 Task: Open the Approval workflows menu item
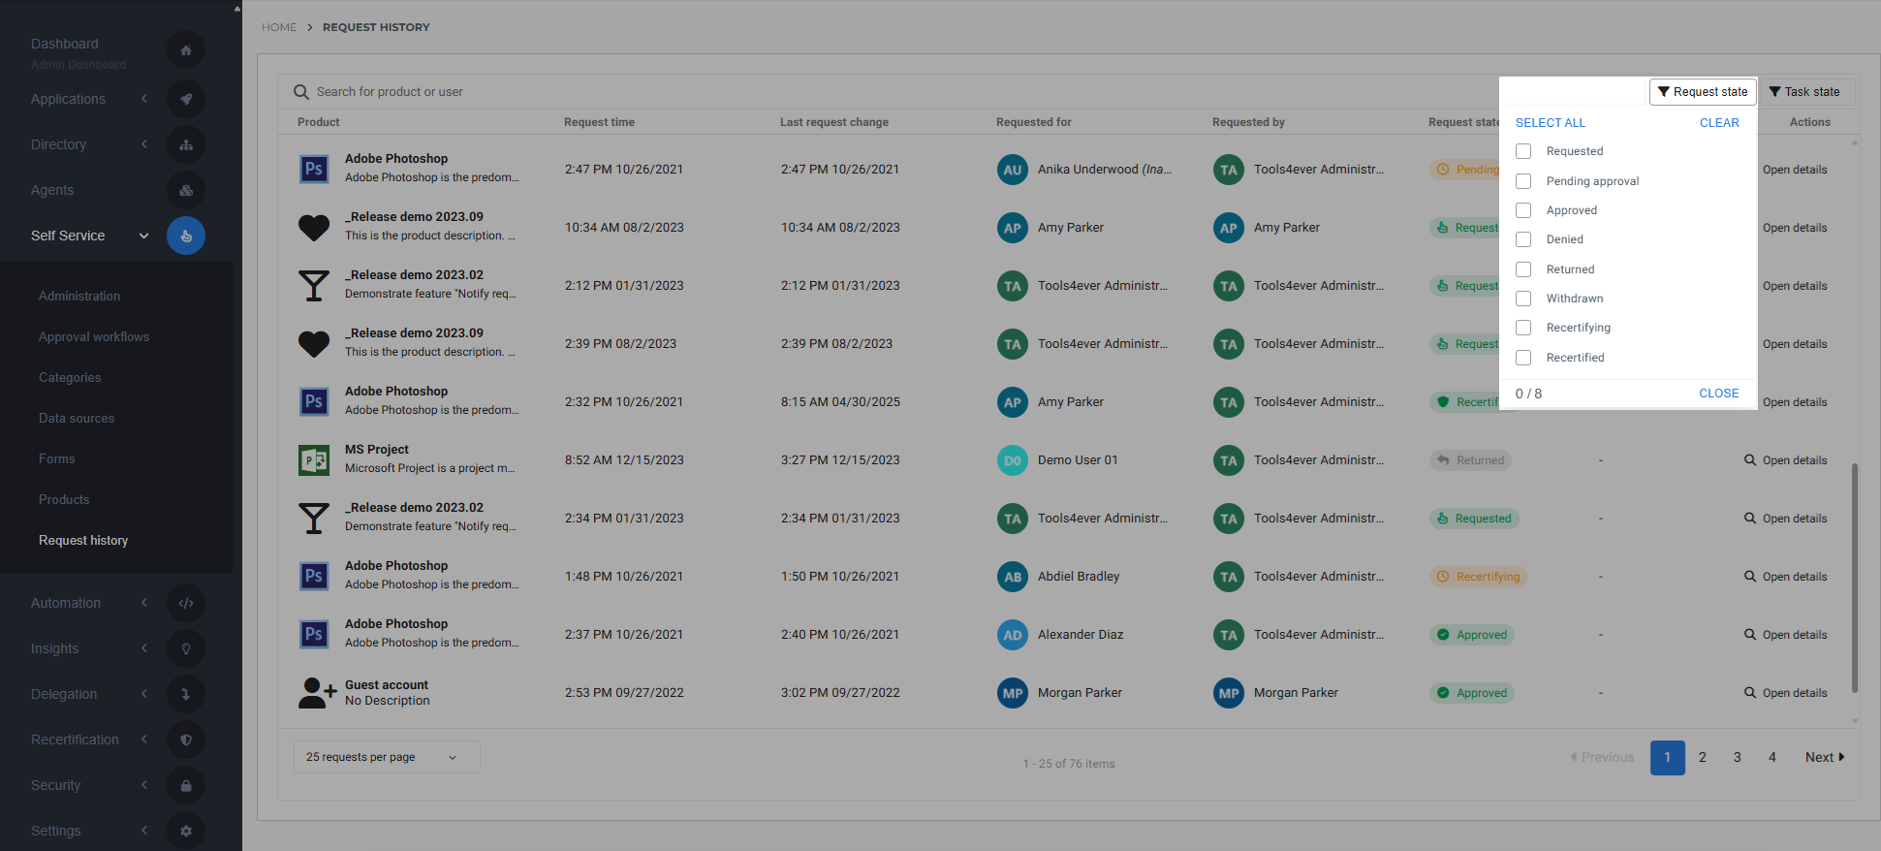coord(94,337)
